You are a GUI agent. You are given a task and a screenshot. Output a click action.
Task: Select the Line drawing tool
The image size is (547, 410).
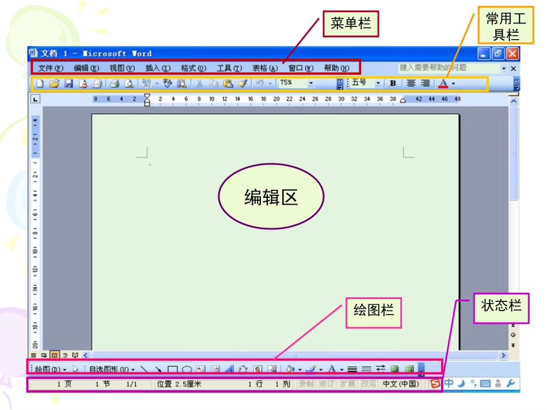click(x=144, y=369)
